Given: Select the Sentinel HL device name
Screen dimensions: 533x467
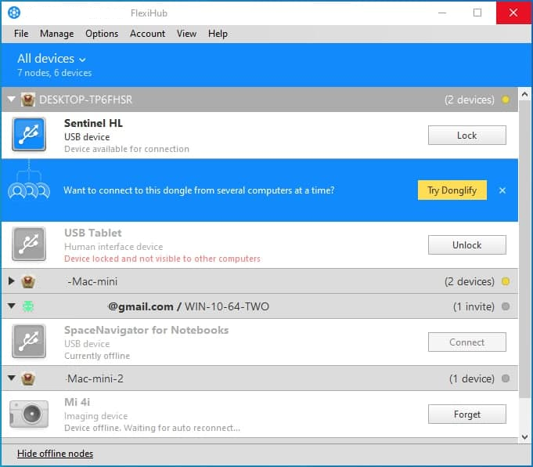Looking at the screenshot, I should (x=93, y=123).
